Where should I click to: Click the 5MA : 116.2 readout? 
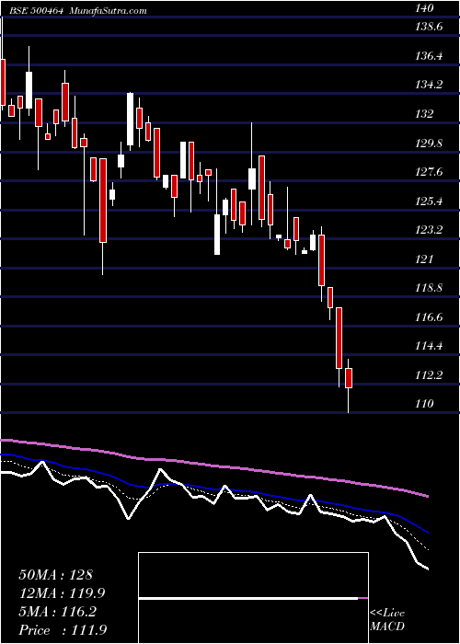[57, 612]
